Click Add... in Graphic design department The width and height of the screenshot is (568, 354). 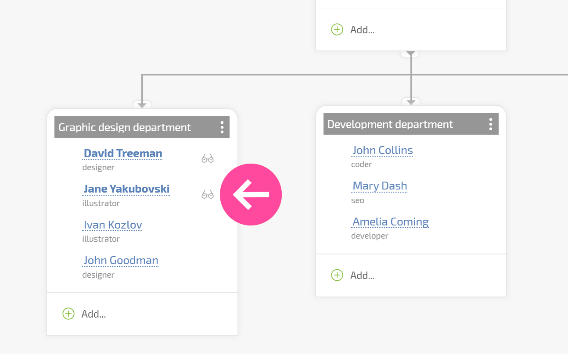pos(93,314)
